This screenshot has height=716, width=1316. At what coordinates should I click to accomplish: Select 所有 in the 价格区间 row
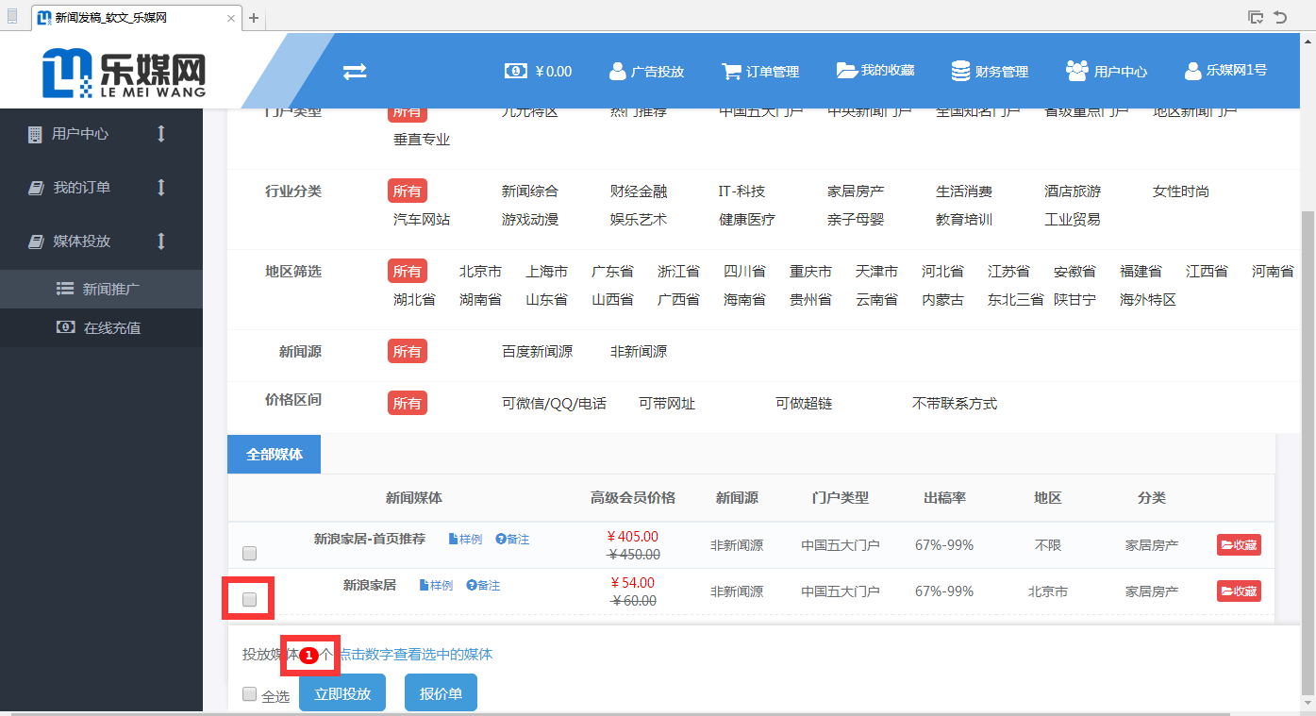click(408, 403)
